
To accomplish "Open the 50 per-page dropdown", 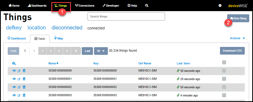I will (101, 51).
